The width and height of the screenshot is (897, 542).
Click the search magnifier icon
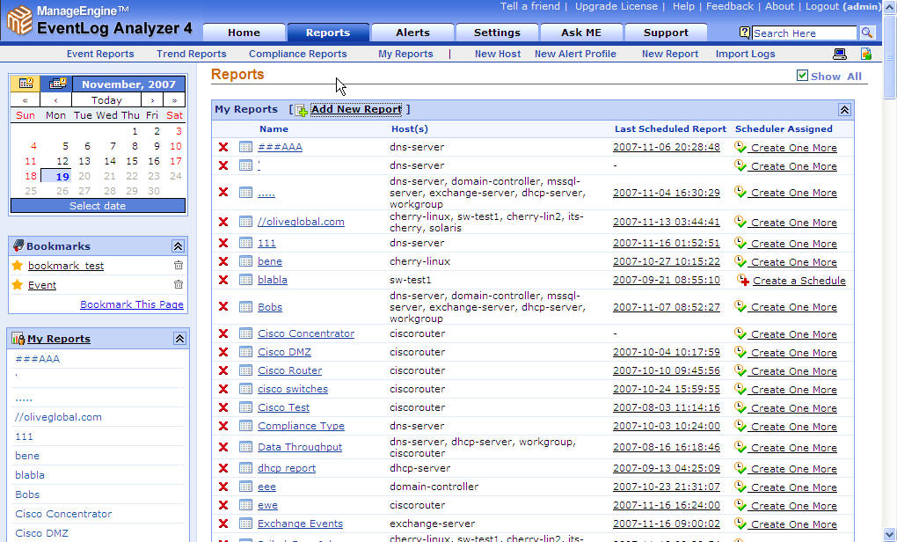tap(867, 33)
